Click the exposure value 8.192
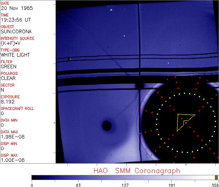Image resolution: width=219 pixels, height=187 pixels. [x=7, y=102]
